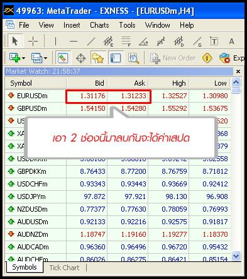Screen dimensions: 247x279
Task: Expand the Profiles dropdown arrow
Action: coord(45,58)
